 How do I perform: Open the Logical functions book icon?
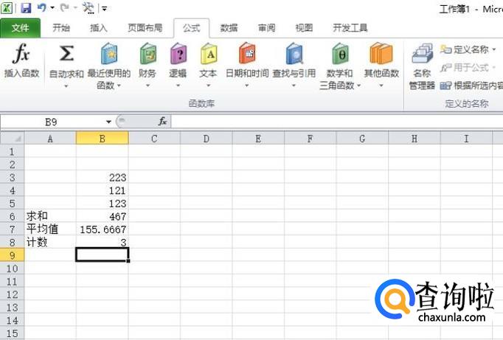click(x=178, y=54)
